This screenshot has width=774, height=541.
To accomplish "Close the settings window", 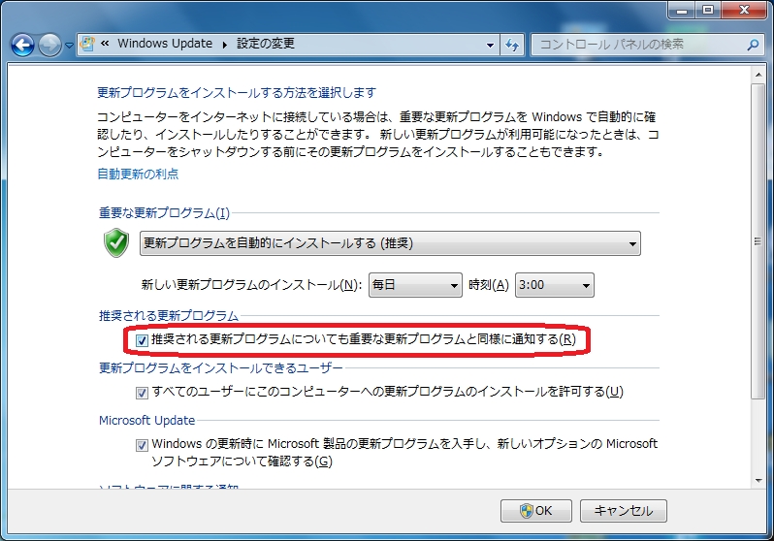I will click(x=744, y=10).
